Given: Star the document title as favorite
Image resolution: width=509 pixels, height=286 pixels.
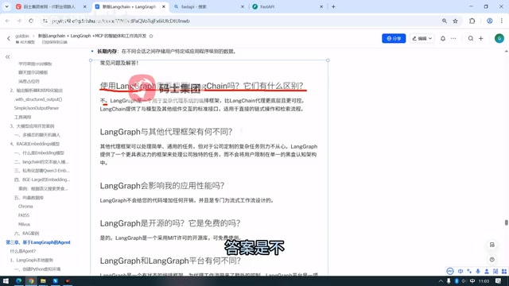Looking at the screenshot, I should (151, 36).
